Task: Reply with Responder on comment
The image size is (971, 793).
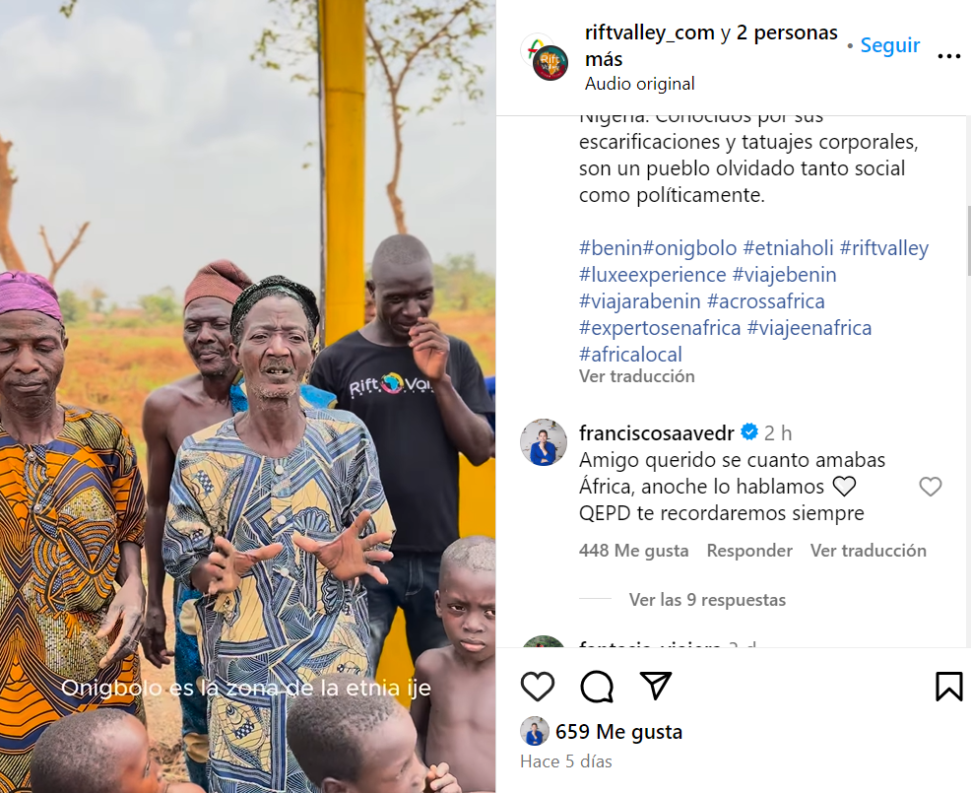Action: point(749,550)
